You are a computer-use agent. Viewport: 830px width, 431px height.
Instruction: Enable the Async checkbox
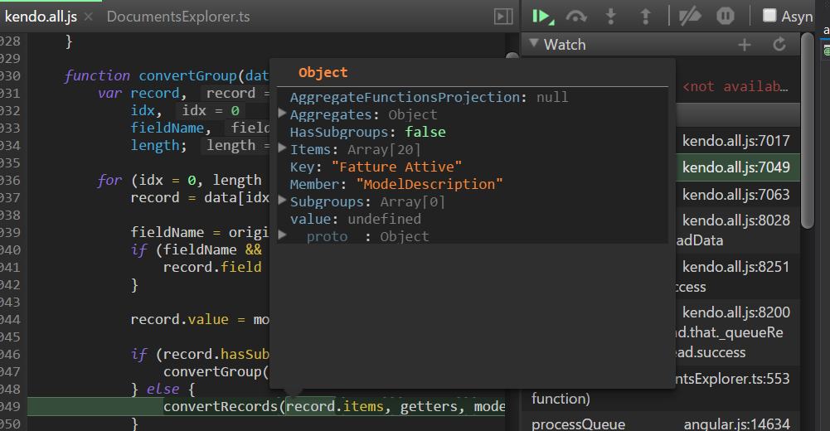[769, 16]
